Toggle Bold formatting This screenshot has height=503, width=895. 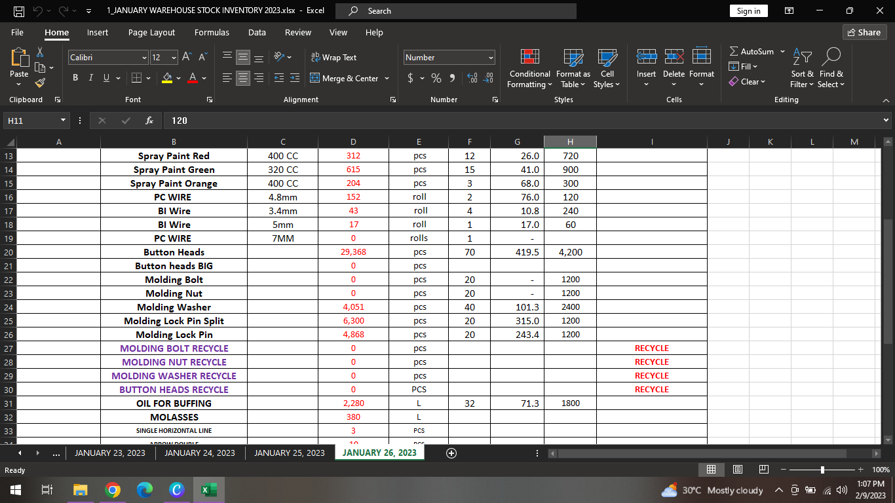pos(75,78)
